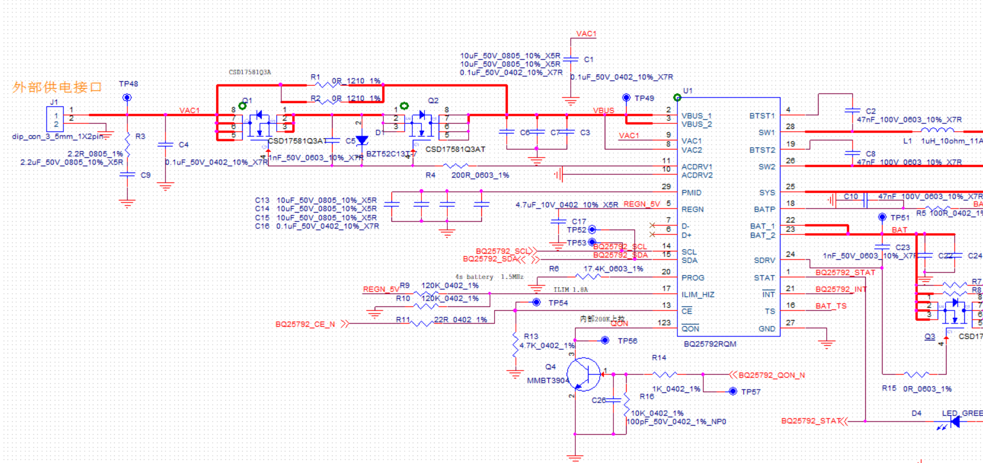Click the ILIM_HIZ pin name on U1
Viewport: 983px width, 463px height.
click(698, 295)
